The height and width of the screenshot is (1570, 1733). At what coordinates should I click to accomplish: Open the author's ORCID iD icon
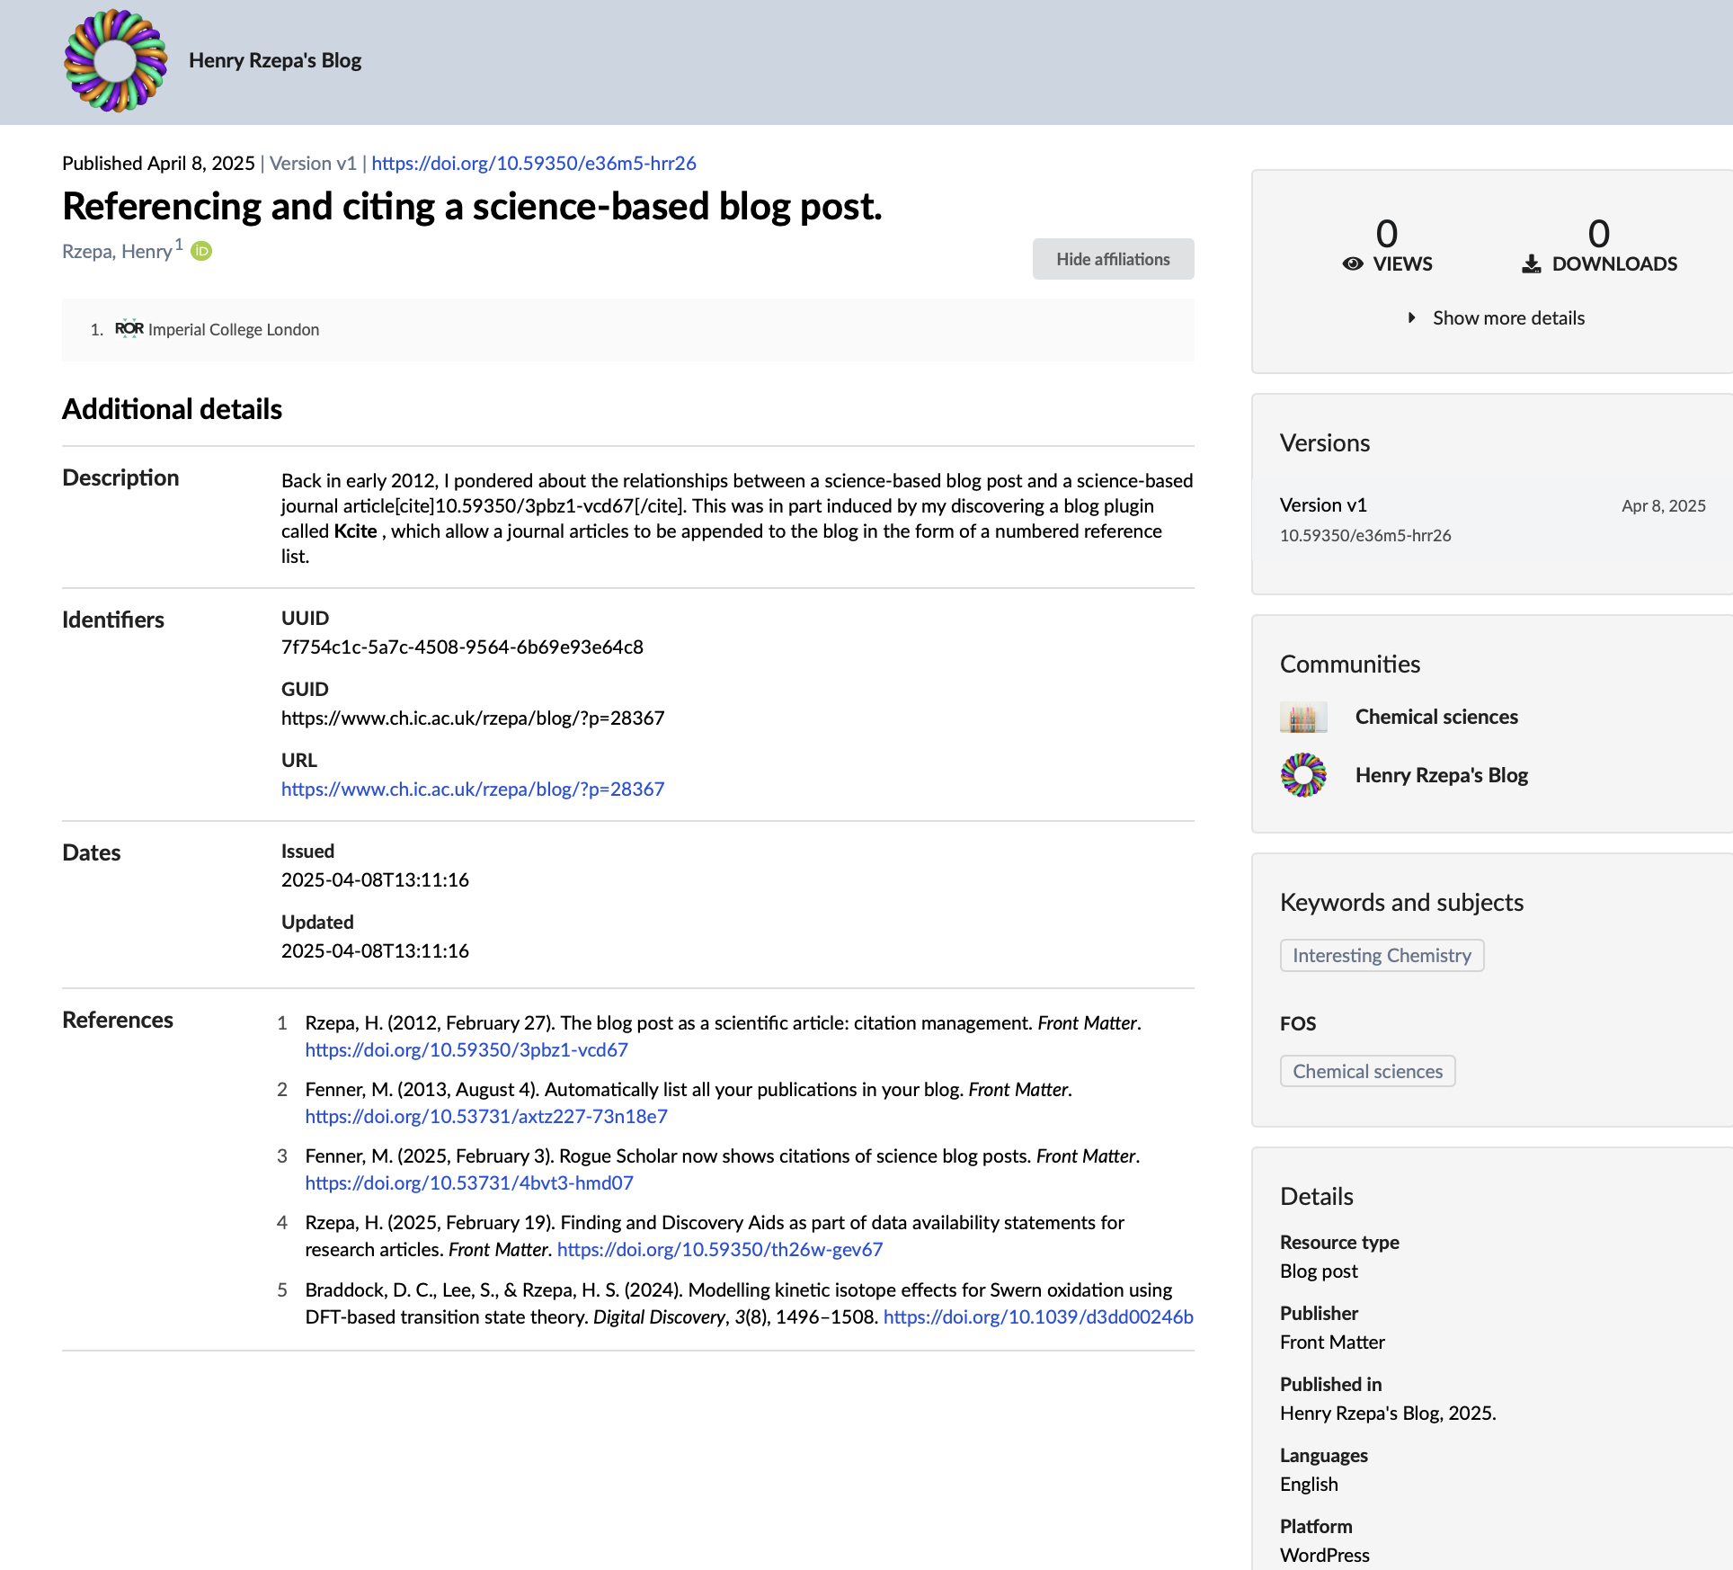point(202,252)
